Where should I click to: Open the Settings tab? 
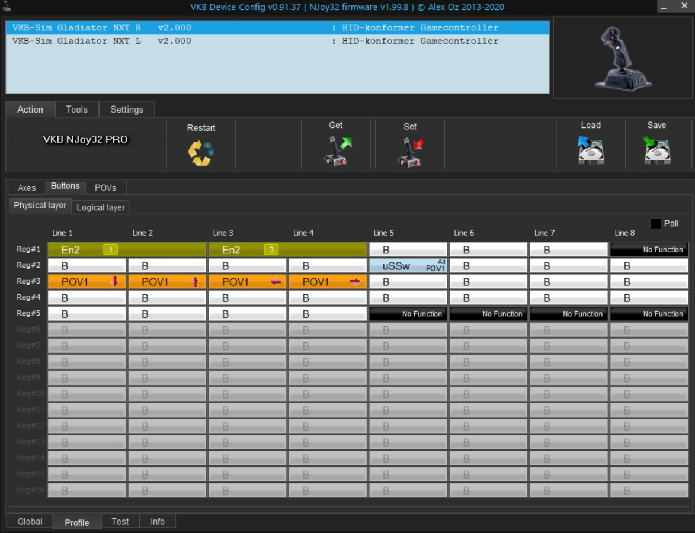click(x=127, y=110)
